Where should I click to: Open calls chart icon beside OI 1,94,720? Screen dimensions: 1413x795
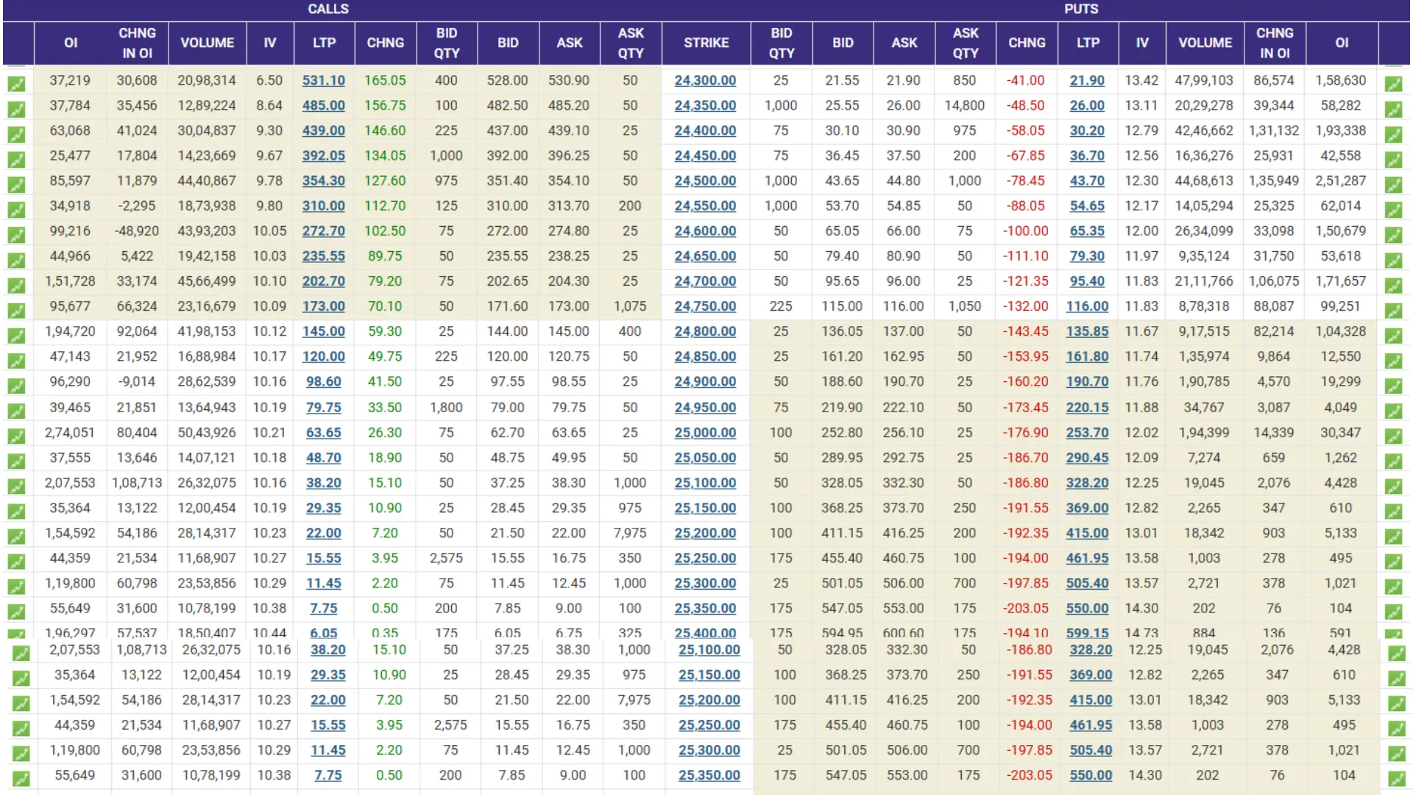click(16, 336)
